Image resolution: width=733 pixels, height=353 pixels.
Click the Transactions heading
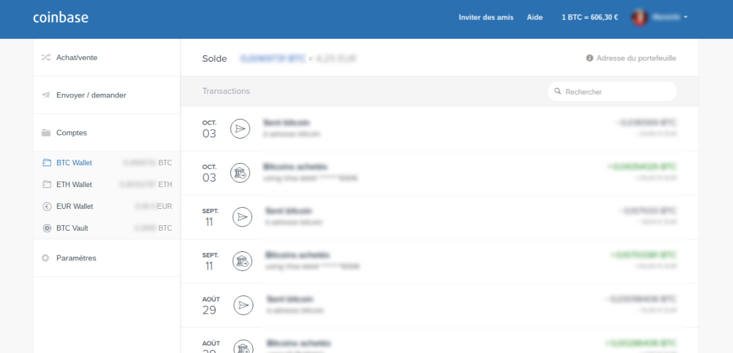tap(226, 91)
